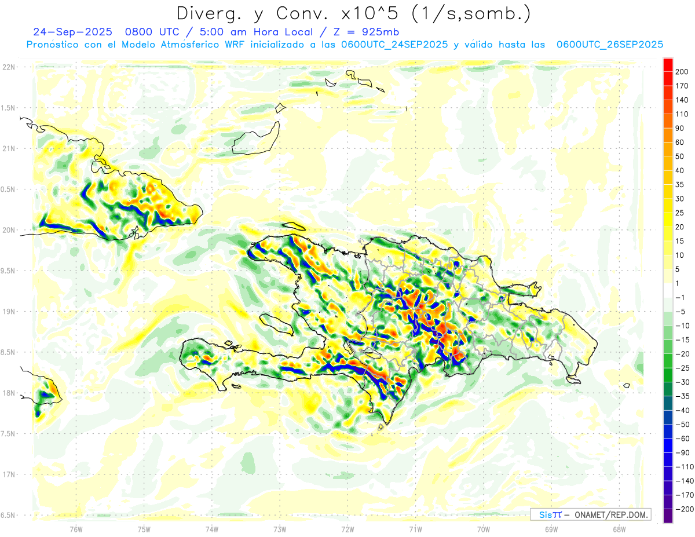Click latitude label '1.5N'
This screenshot has height=537, width=695.
(8, 108)
